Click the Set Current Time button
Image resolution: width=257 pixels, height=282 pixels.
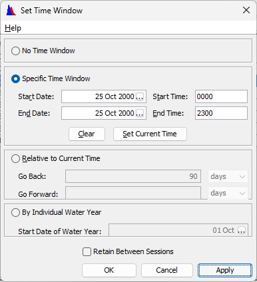click(150, 134)
